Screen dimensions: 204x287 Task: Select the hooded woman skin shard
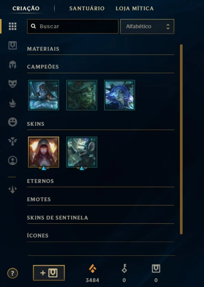(x=44, y=152)
